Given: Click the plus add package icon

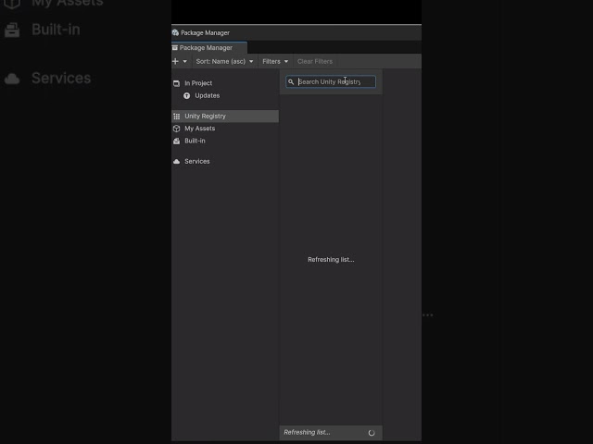Looking at the screenshot, I should point(175,61).
